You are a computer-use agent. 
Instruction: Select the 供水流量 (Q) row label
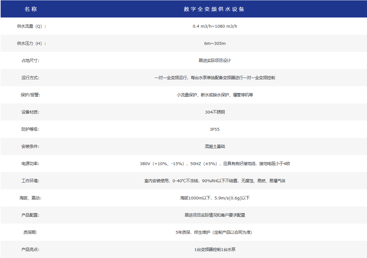31,26
